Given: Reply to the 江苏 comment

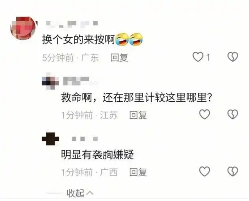Looking at the screenshot, I should coord(138,115).
